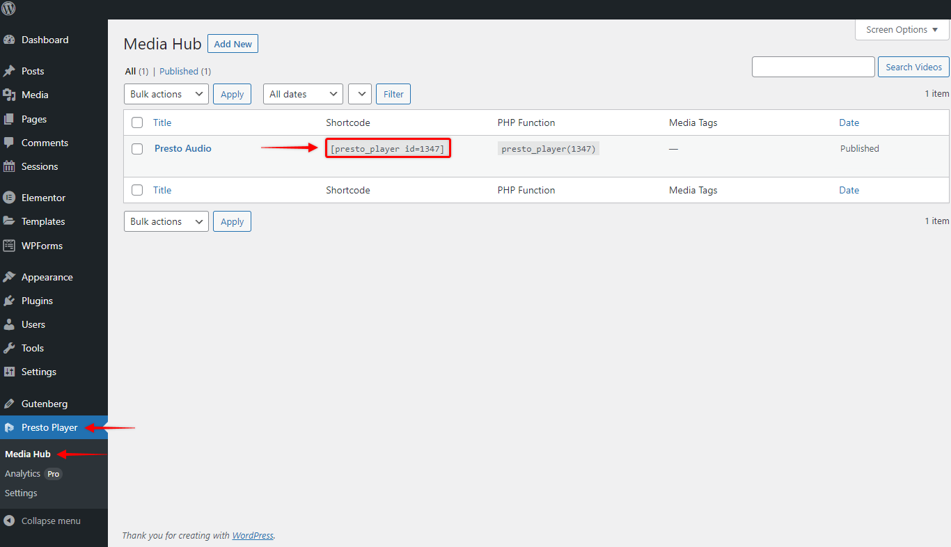Open bottom Bulk actions dropdown

pyautogui.click(x=166, y=221)
